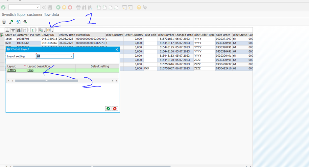Click the trash can Delete icon
The height and width of the screenshot is (167, 309).
click(4, 22)
